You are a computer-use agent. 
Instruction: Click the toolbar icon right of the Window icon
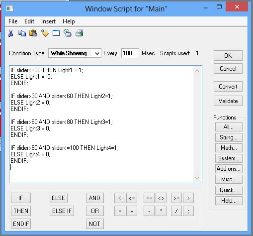[68, 33]
